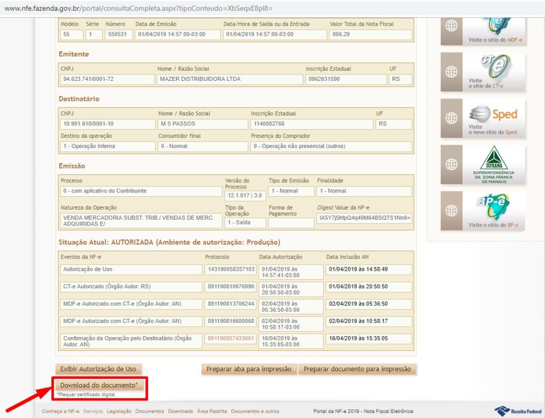Click Preparar documento para impressão button
The height and width of the screenshot is (418, 545).
357,369
